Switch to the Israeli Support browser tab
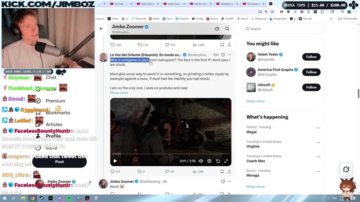 pyautogui.click(x=174, y=4)
